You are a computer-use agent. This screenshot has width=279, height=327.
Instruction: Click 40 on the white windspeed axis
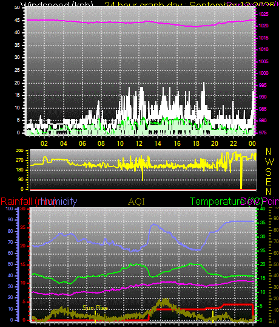click(x=17, y=33)
